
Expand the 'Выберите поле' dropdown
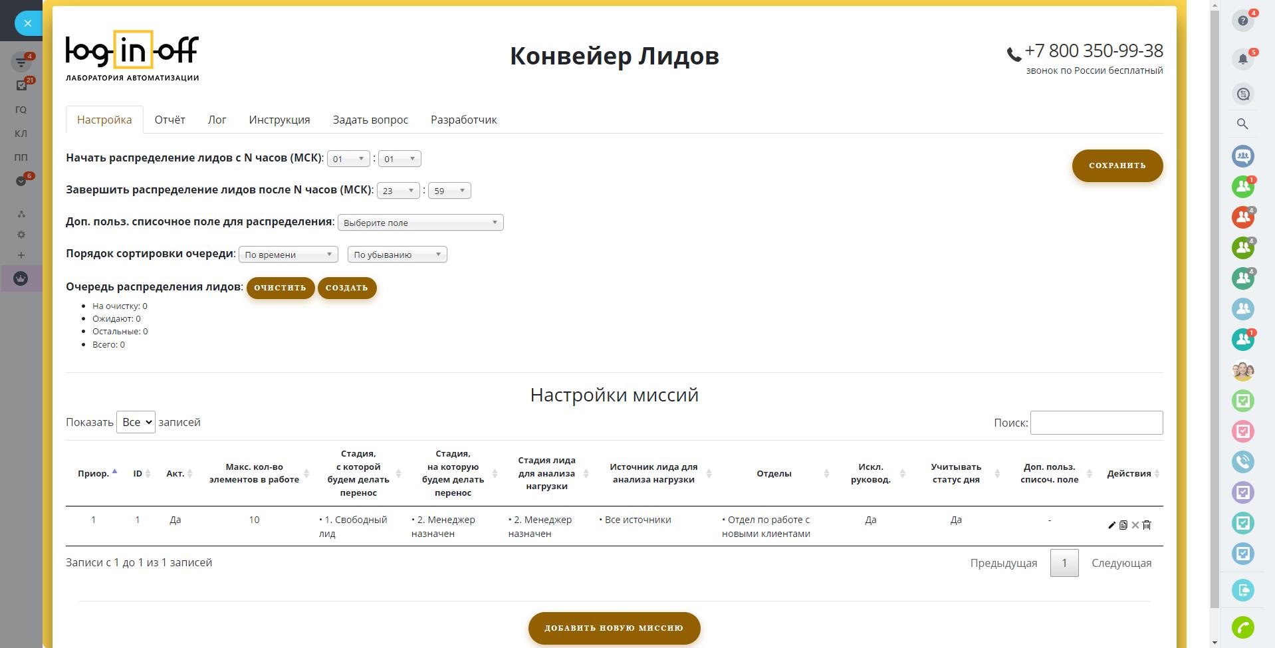[x=420, y=223]
